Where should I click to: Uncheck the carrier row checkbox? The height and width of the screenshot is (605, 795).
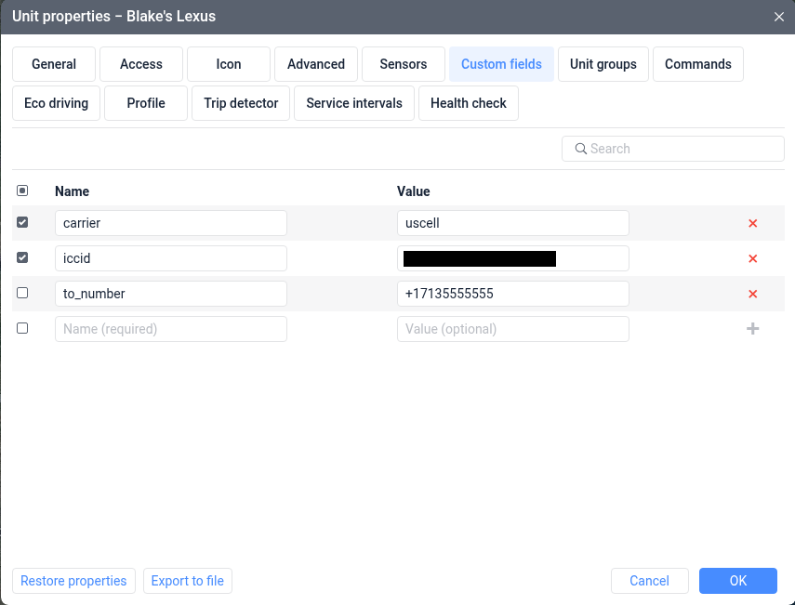(22, 222)
